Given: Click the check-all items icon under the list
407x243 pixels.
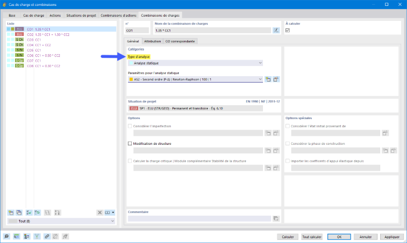Looking at the screenshot, I should click(x=29, y=212).
